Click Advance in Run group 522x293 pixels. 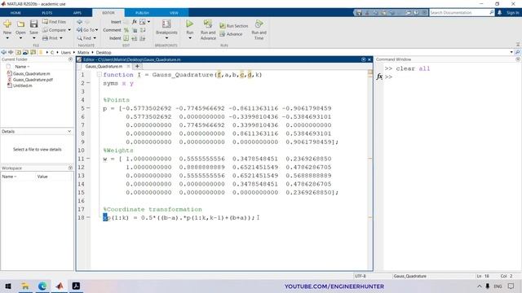[x=231, y=34]
